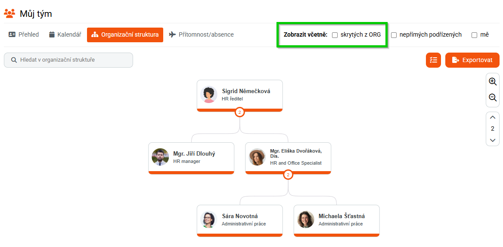Click the orange checklist icon button
This screenshot has height=247, width=503.
433,60
